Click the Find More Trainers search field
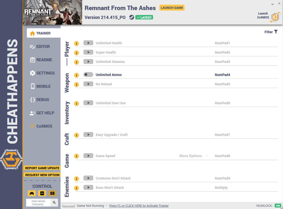 click(38, 203)
